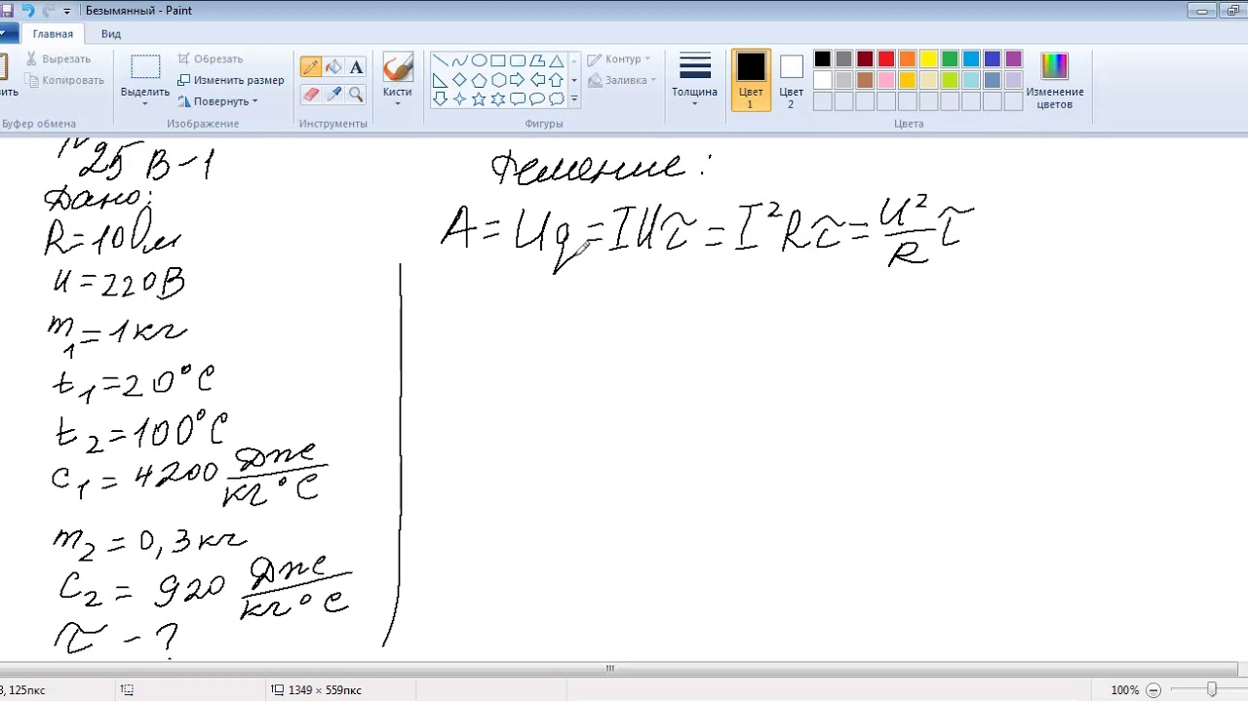Pick the yellow color swatch
The width and height of the screenshot is (1248, 702).
pyautogui.click(x=929, y=59)
